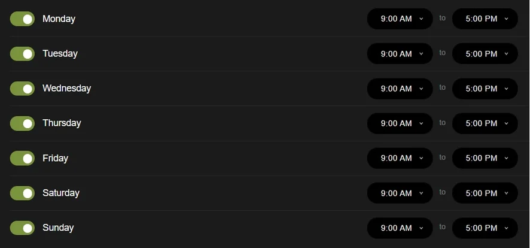This screenshot has width=530, height=248.
Task: Turn off the Tuesday toggle
Action: tap(22, 54)
